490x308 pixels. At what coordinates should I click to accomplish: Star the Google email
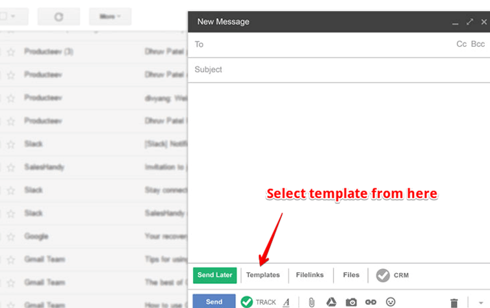(11, 237)
